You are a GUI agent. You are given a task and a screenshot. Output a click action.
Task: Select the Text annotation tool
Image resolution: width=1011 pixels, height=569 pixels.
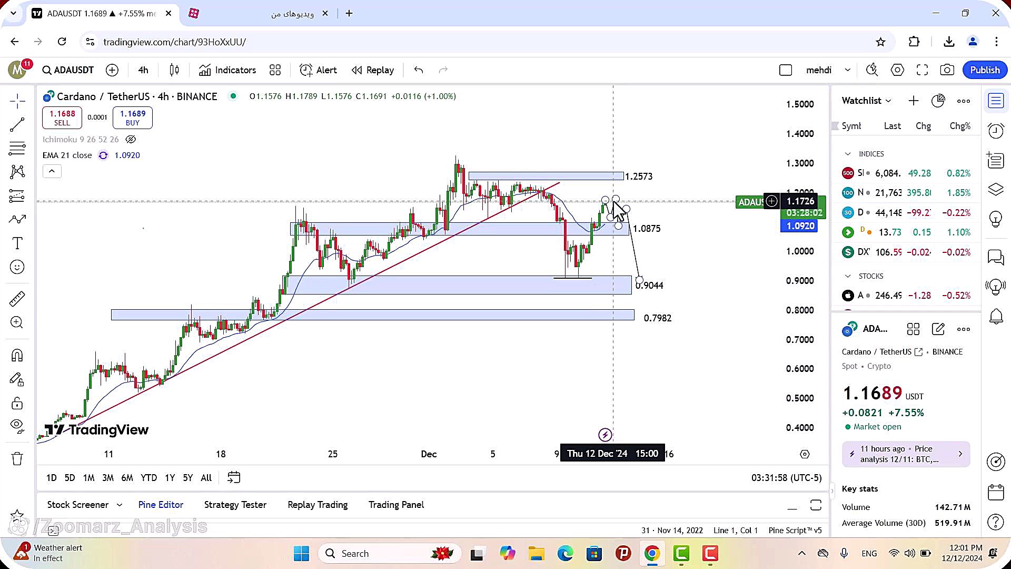click(x=17, y=243)
